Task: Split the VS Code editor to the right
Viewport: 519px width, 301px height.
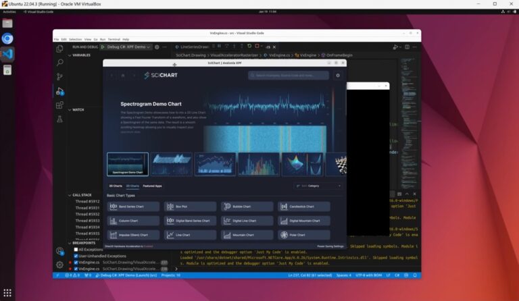Action: click(407, 47)
